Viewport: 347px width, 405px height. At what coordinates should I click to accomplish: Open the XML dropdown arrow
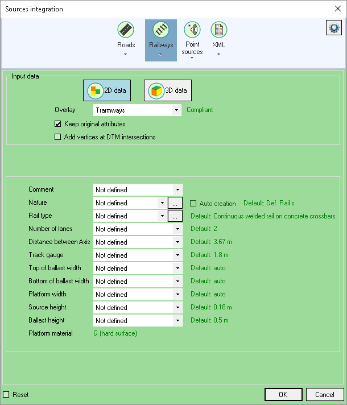[x=218, y=55]
